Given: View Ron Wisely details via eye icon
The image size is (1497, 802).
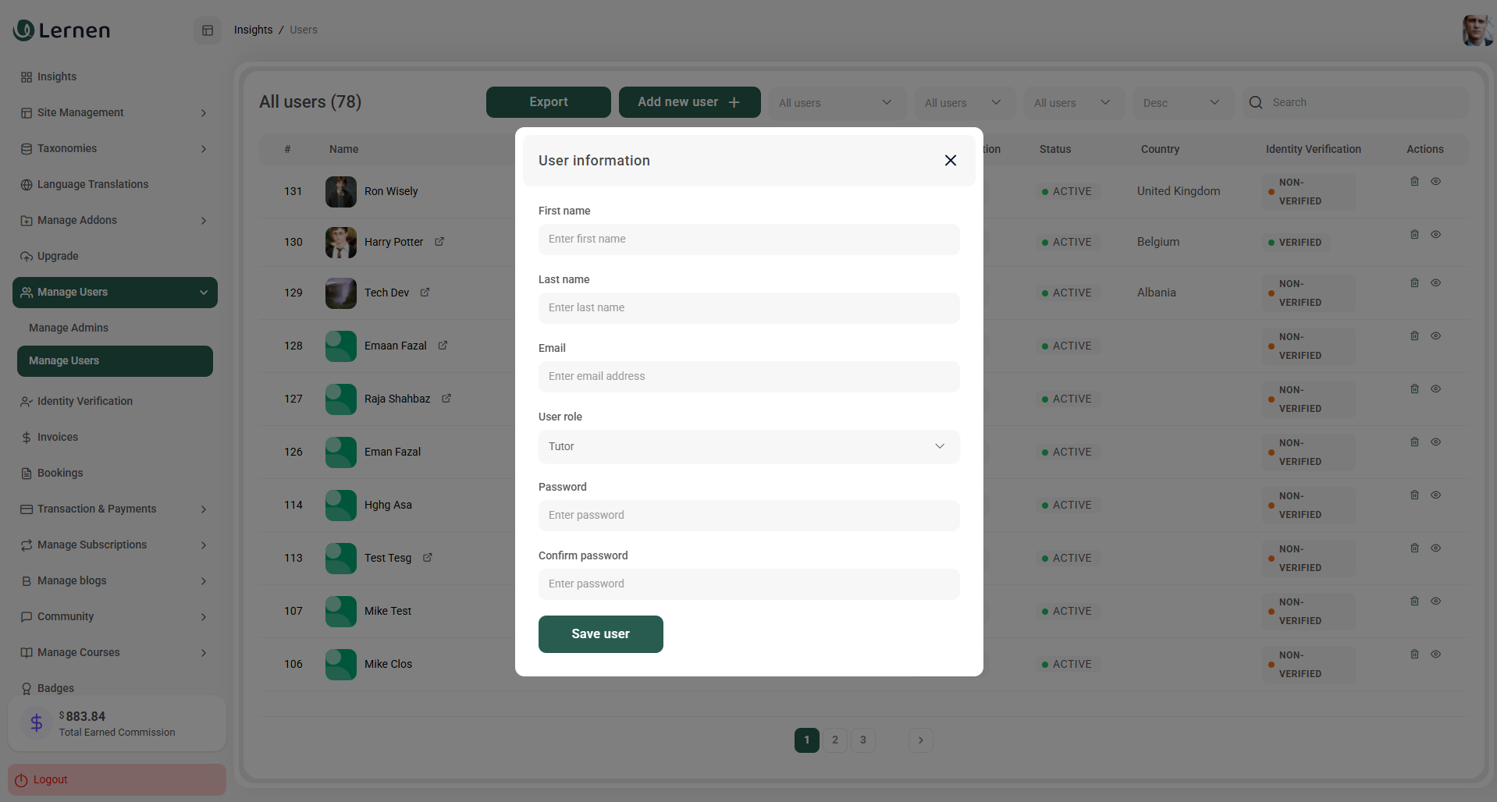Looking at the screenshot, I should 1435,182.
